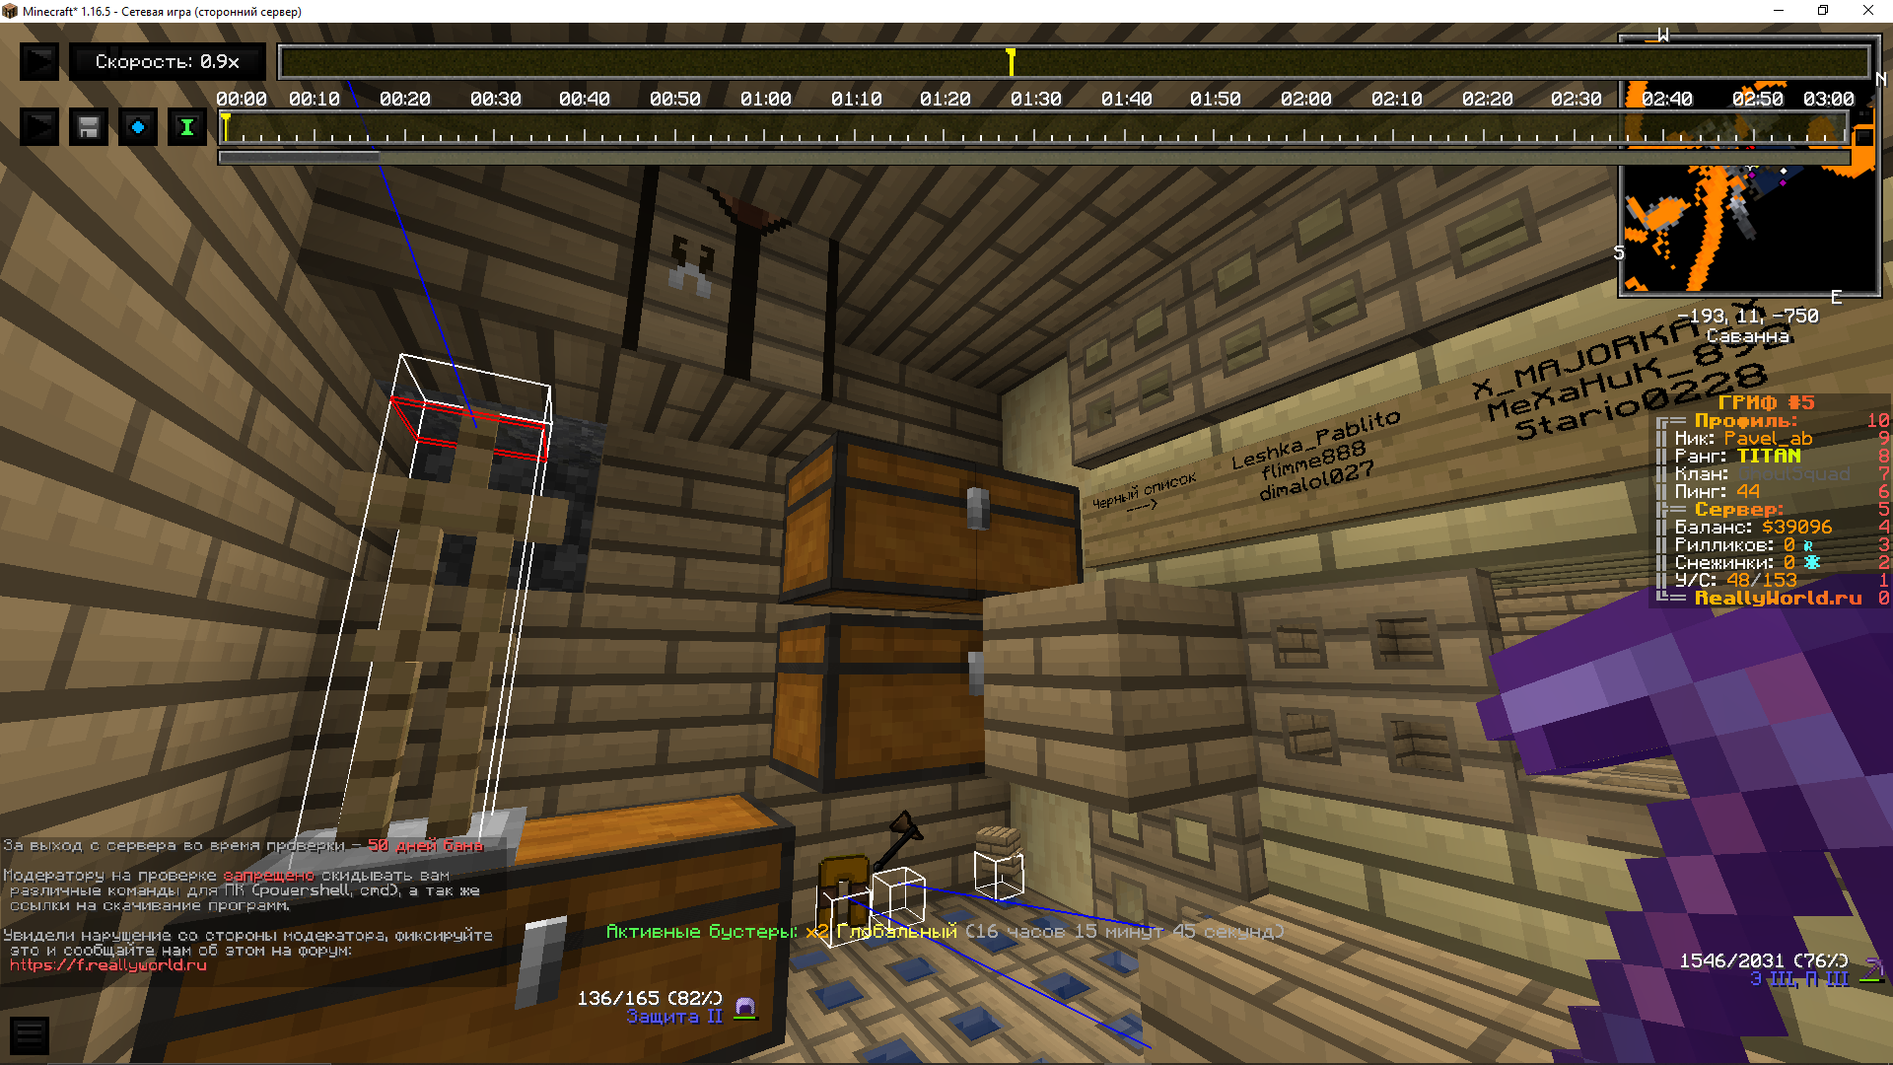Minimize the Minecraft window
The height and width of the screenshot is (1065, 1893).
coord(1779,11)
